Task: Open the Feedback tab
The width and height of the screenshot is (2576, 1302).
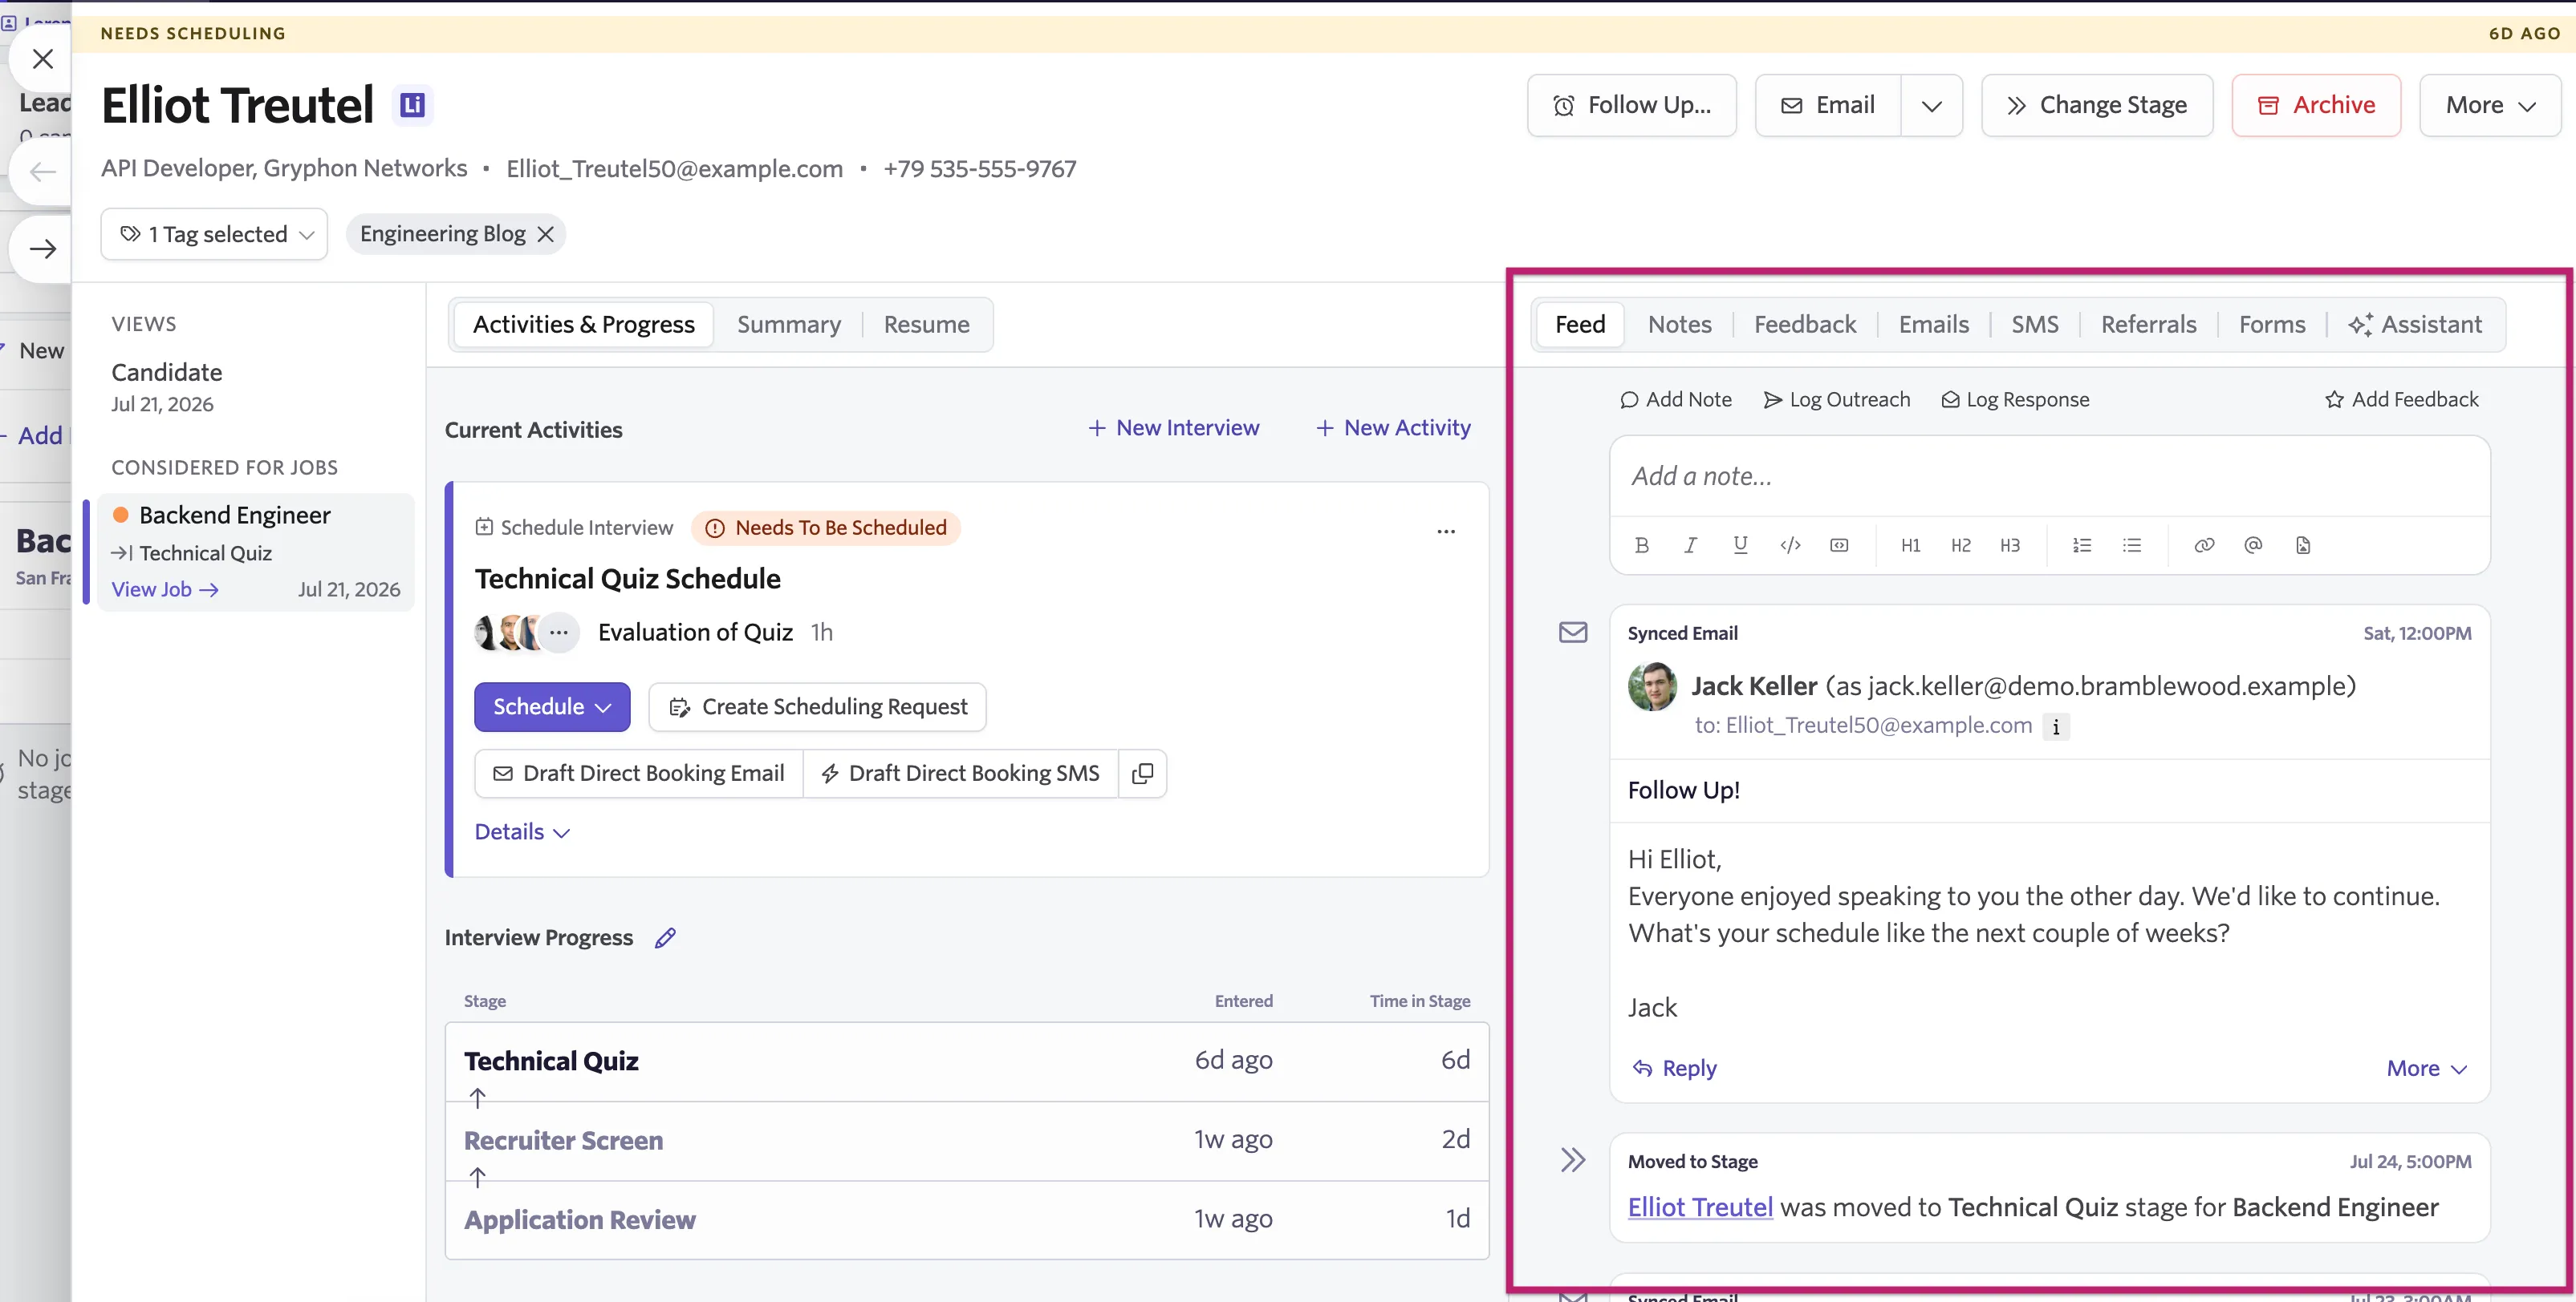Action: (x=1804, y=325)
